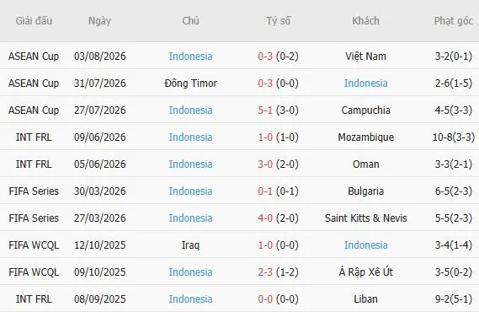Image resolution: width=479 pixels, height=312 pixels.
Task: Click FIFA WCQL label on 12/10/2025 row
Action: [34, 245]
